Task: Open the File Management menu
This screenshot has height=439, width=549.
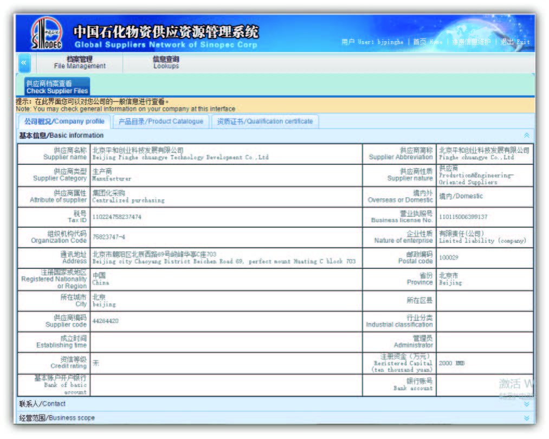Action: coord(80,62)
